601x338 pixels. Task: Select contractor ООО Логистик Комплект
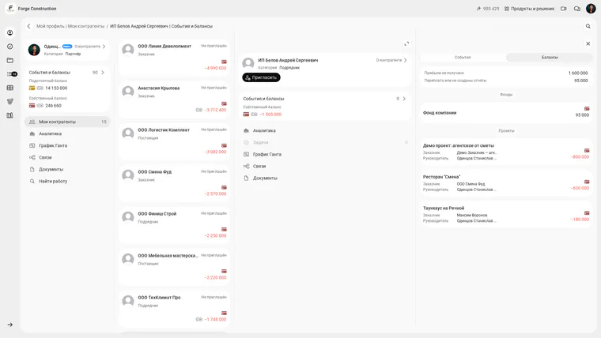174,141
